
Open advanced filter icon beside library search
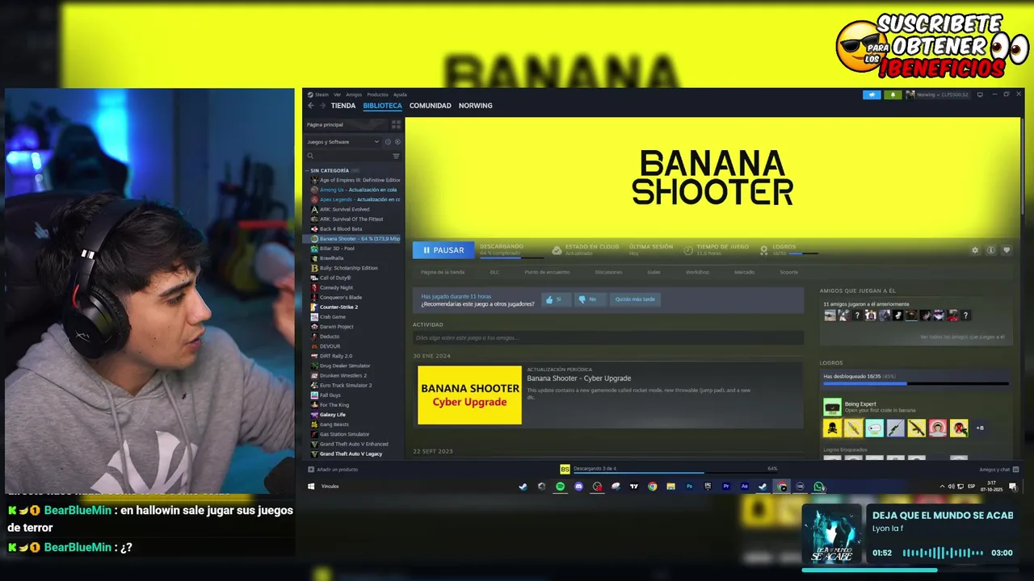point(396,156)
